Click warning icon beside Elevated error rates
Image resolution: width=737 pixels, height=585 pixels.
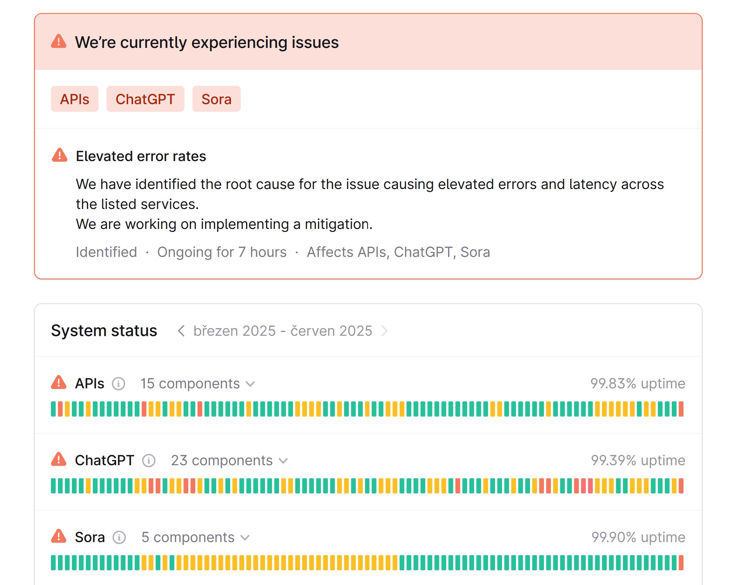(60, 155)
